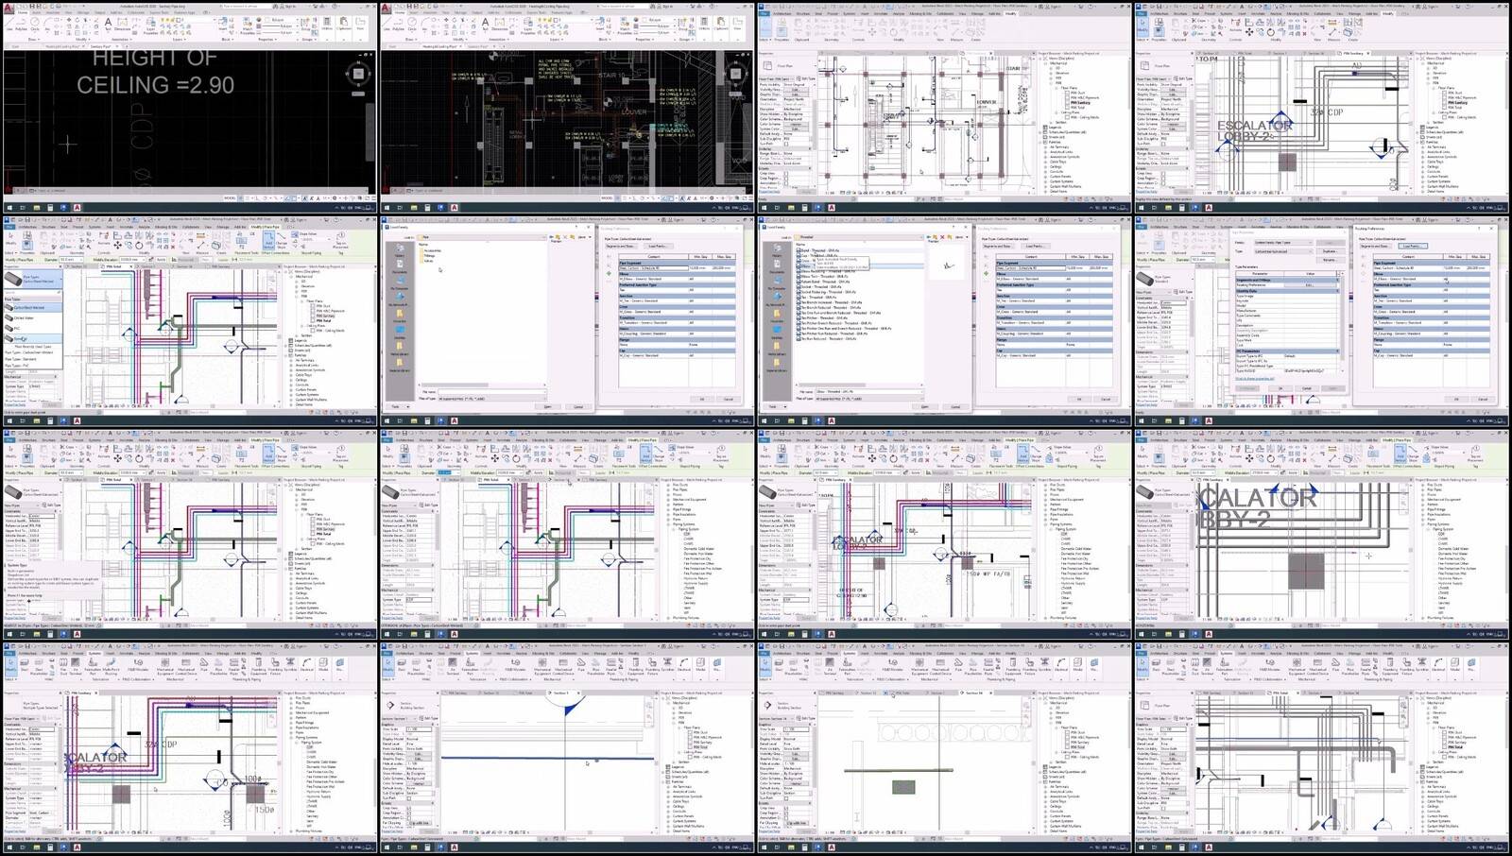Click the ViewCube in the HEIGHT OF CEILING frame
Screen dimensions: 1512x856
[x=358, y=74]
